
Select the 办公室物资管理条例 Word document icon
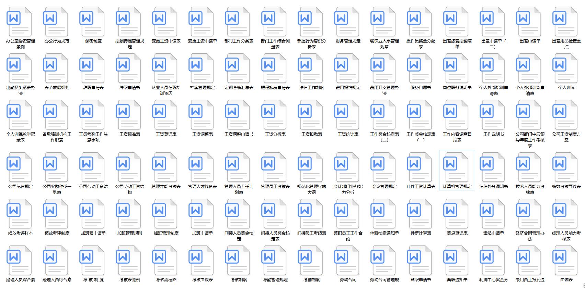pos(19,22)
